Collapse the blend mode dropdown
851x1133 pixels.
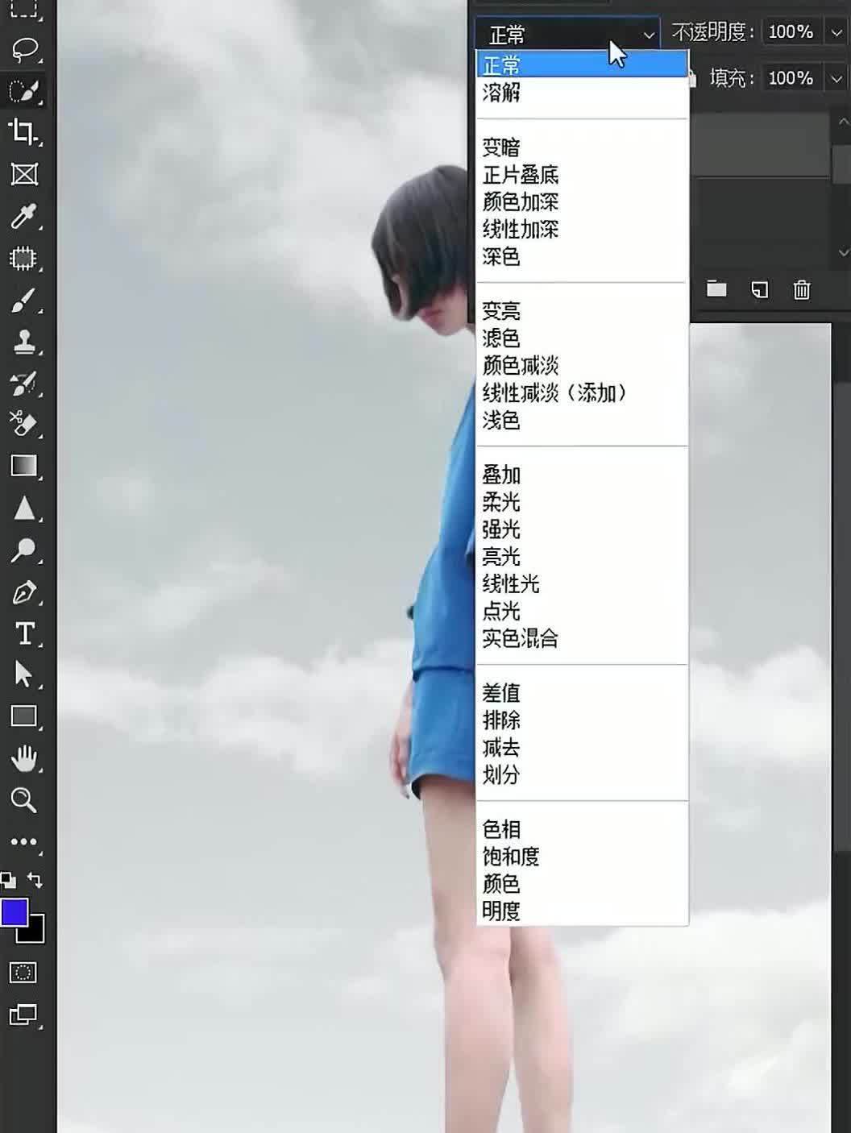[x=650, y=34]
